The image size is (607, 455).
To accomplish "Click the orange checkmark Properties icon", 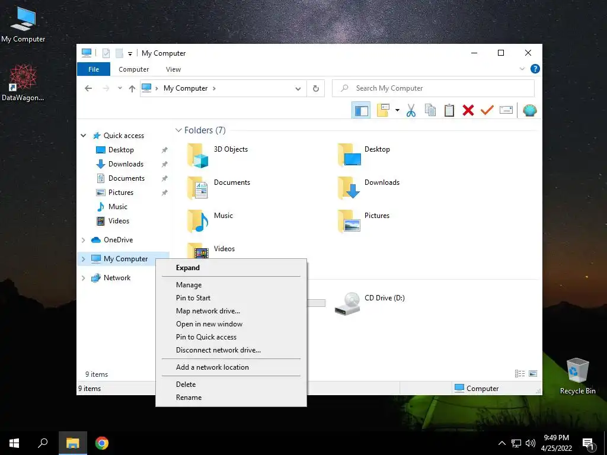I will 487,110.
